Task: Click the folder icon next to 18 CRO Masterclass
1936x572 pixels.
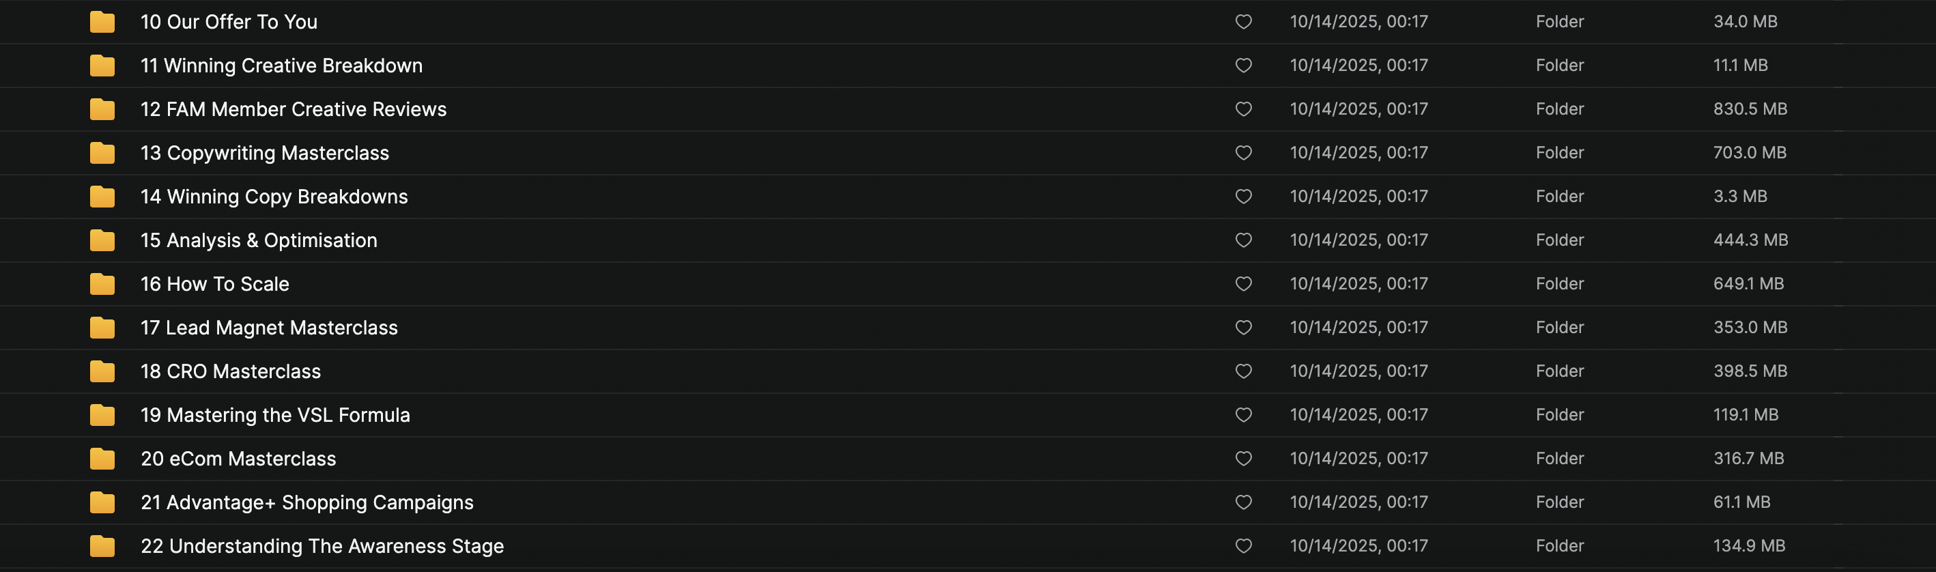Action: (x=102, y=371)
